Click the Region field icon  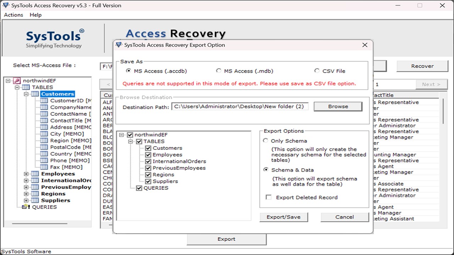(x=44, y=140)
